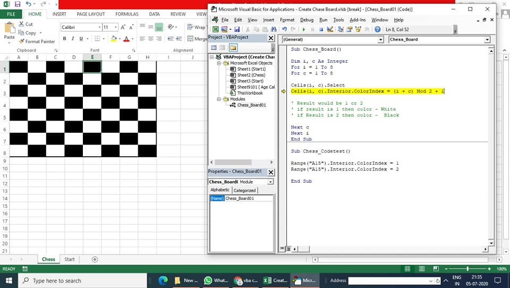This screenshot has height=288, width=510.
Task: Click Increase Indent icon in Alignment group
Action: coord(178,39)
